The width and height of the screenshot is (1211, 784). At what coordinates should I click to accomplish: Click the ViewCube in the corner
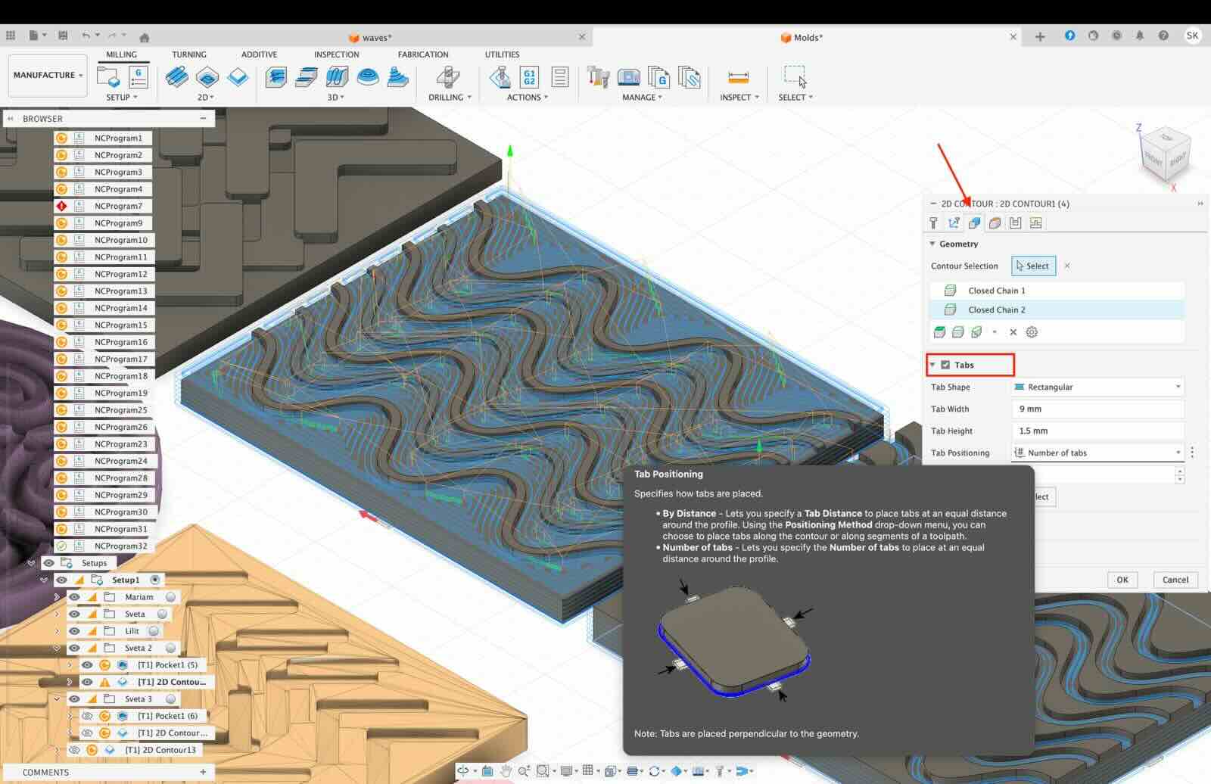pyautogui.click(x=1166, y=155)
